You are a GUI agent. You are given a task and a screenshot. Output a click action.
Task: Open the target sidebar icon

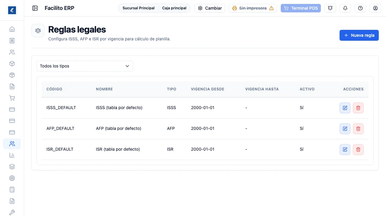coord(12,178)
